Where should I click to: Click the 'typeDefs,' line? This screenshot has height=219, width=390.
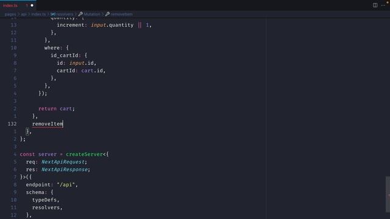point(46,200)
